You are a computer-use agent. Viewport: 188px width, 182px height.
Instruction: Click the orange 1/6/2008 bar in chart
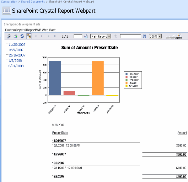click(98, 78)
